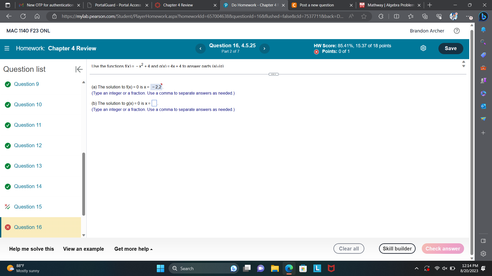Expand the Get more help dropdown
Screen dimensions: 492x276
point(133,249)
